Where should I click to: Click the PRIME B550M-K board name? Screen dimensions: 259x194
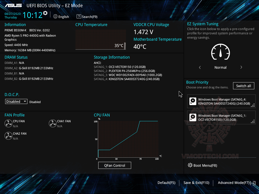tap(15, 30)
